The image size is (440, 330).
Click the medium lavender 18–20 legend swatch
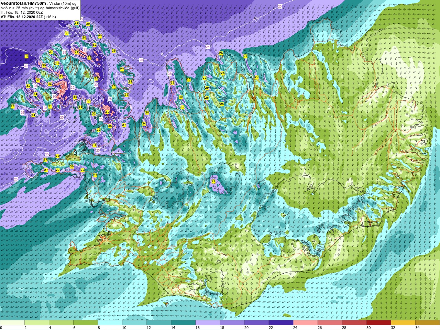(x=232, y=323)
